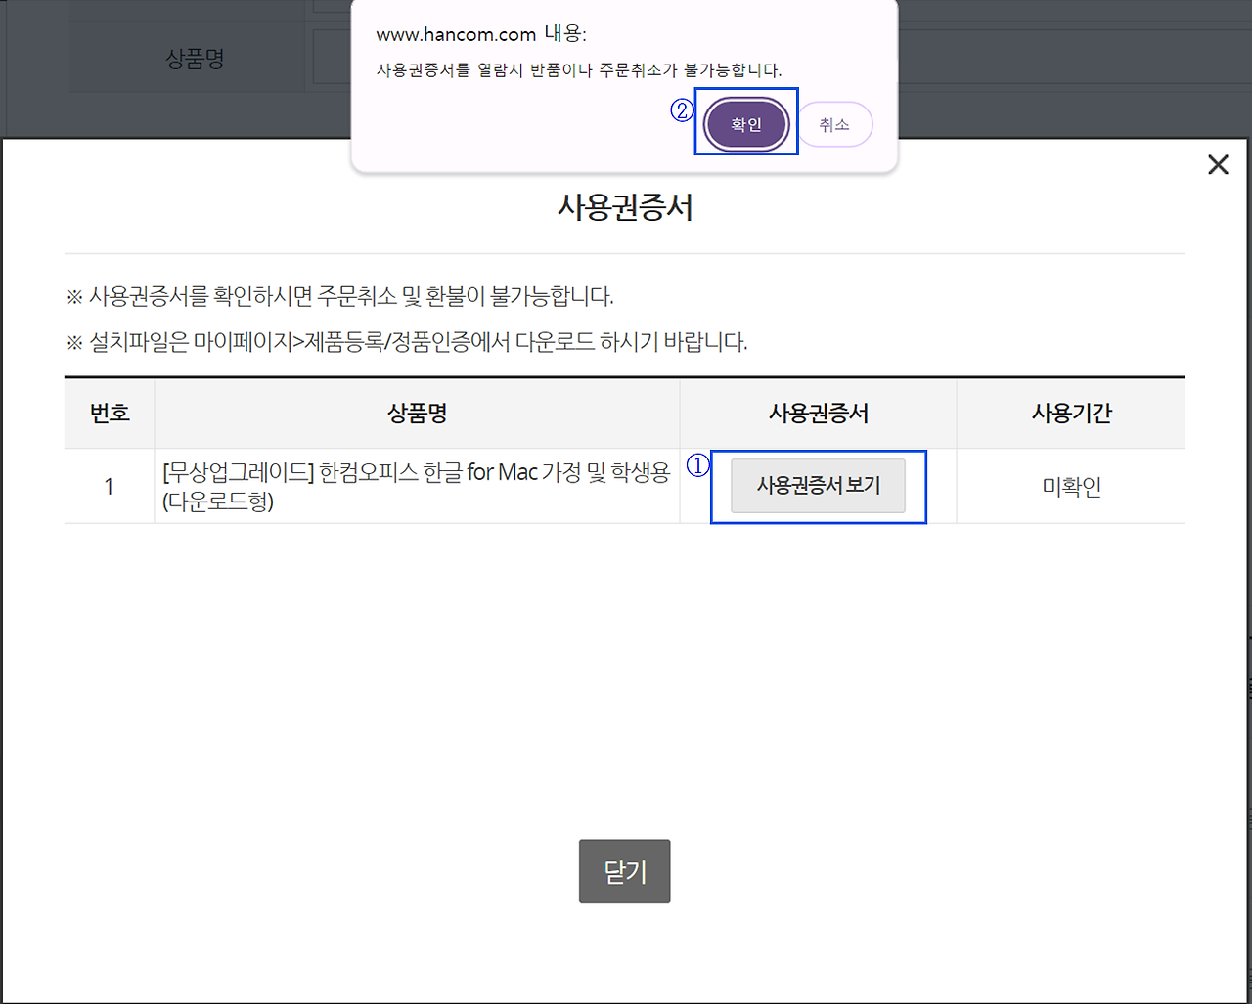The image size is (1252, 1004).
Task: Select the 미확인 usage period cell
Action: coord(1071,486)
